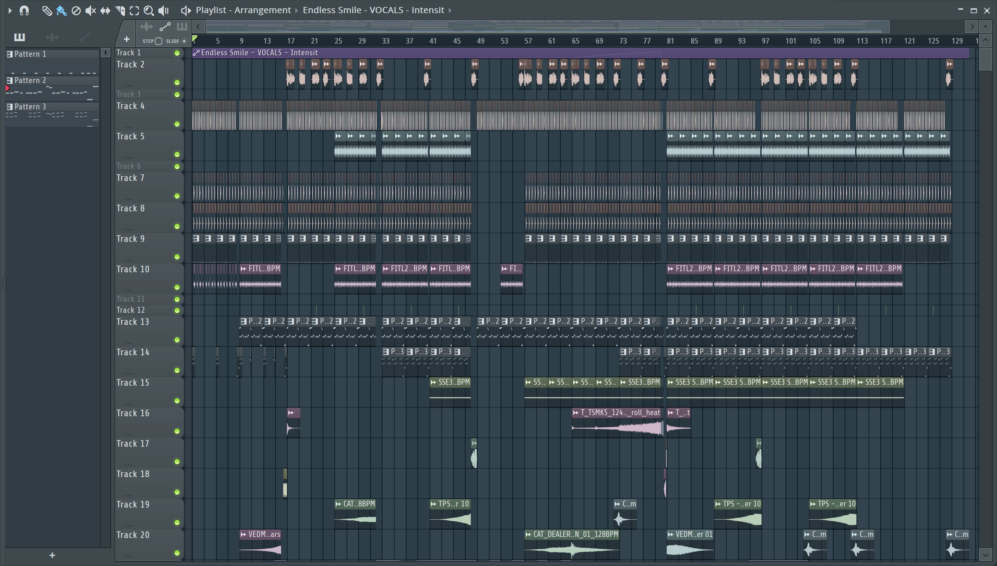Click the Playlist - Arrangement title
The height and width of the screenshot is (566, 997).
click(243, 10)
